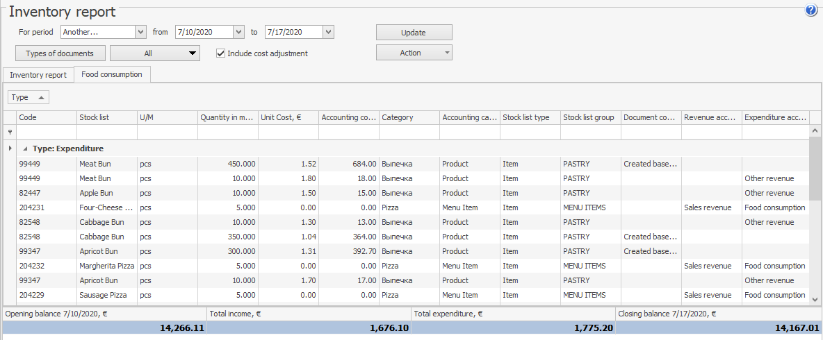Click the vertical scrollbar up arrow
This screenshot has width=823, height=340.
[816, 131]
